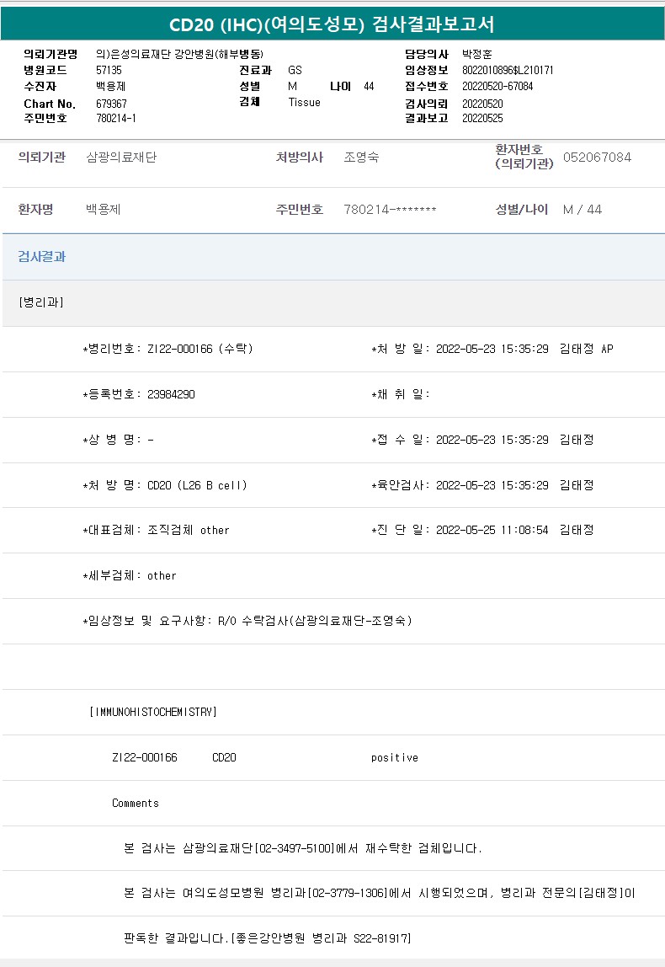Click the 등록번호 value 23984290
The width and height of the screenshot is (665, 967).
[171, 394]
